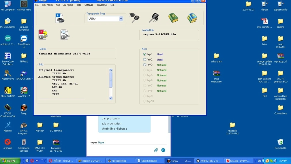Open the Help menu
291x164 pixels.
pyautogui.click(x=112, y=5)
